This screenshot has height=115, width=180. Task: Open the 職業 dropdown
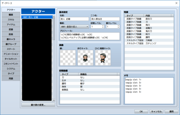pyautogui.click(x=74, y=27)
